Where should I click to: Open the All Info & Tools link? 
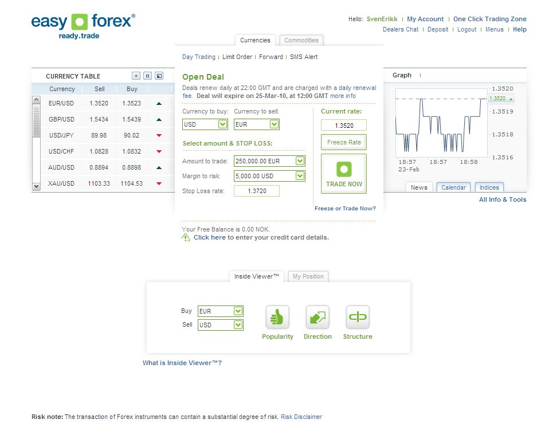tap(503, 199)
